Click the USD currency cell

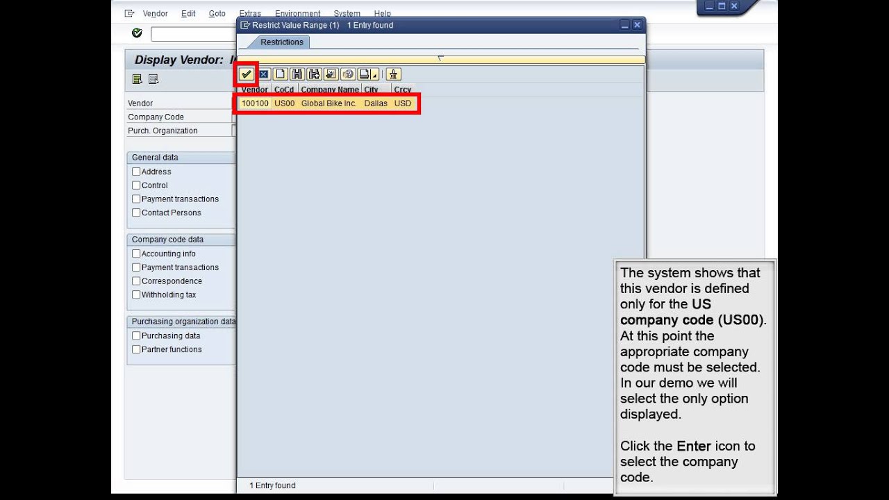point(403,103)
